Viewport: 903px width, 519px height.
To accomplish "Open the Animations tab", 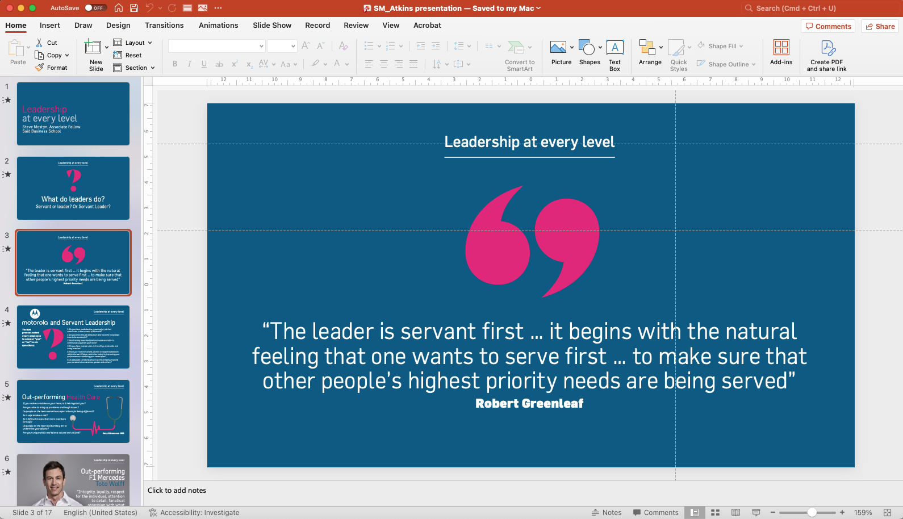I will pyautogui.click(x=219, y=26).
